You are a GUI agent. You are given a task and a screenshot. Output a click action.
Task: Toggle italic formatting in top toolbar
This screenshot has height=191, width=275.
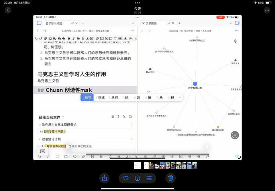pyautogui.click(x=74, y=38)
